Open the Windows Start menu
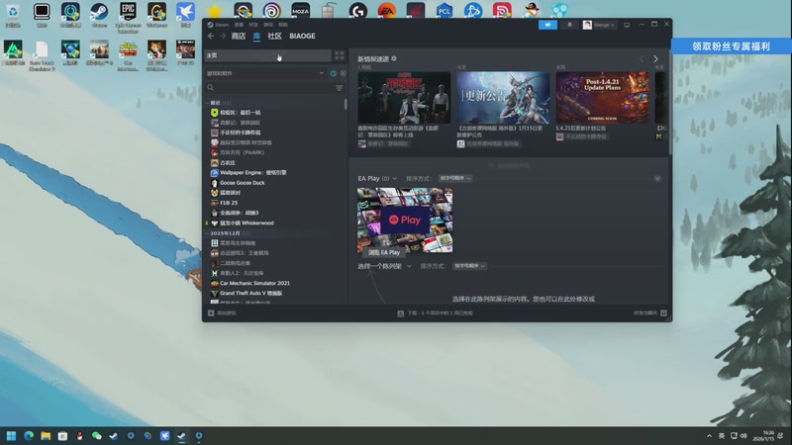The height and width of the screenshot is (445, 792). [11, 436]
